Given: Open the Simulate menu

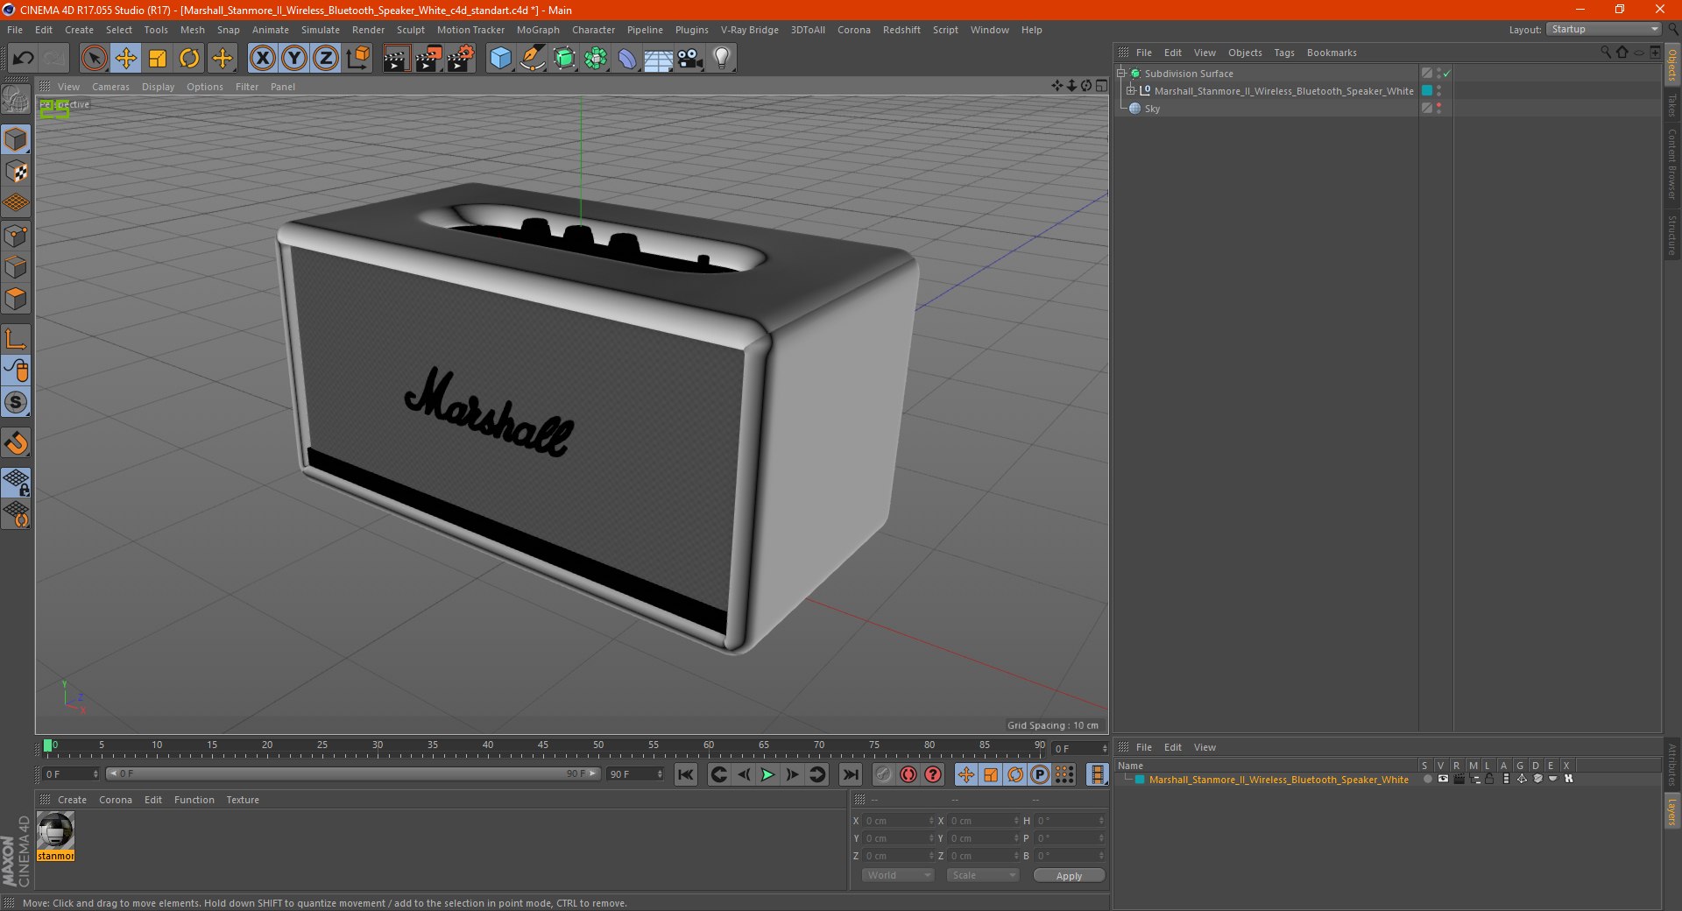Looking at the screenshot, I should click(321, 30).
